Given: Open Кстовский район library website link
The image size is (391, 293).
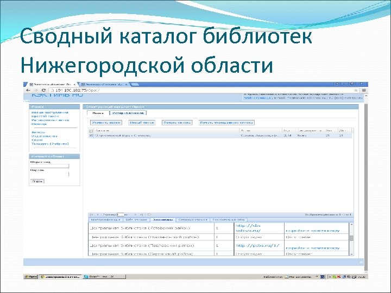Looking at the screenshot, I should [x=248, y=228].
